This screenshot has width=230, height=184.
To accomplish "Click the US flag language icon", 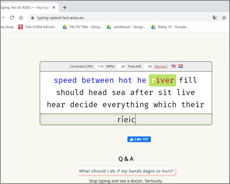I will point(173,66).
